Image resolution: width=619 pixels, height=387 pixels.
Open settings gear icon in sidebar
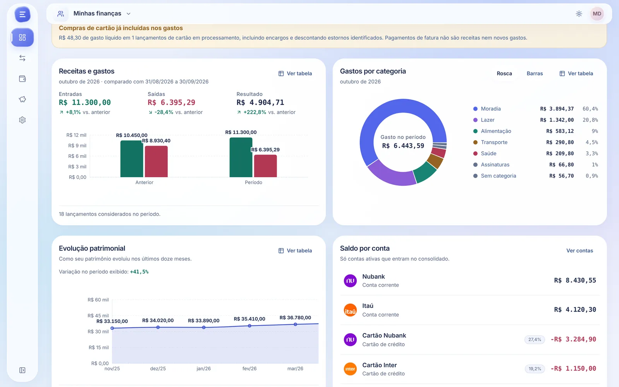[x=22, y=120]
